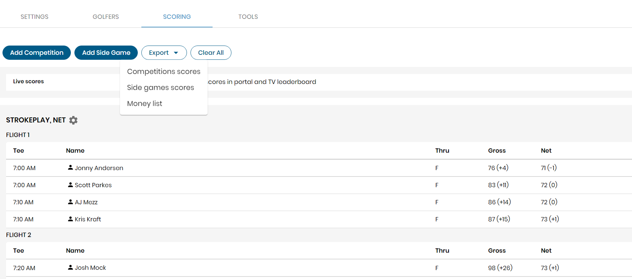Click Thru value F for Jonny Andersen

click(437, 168)
